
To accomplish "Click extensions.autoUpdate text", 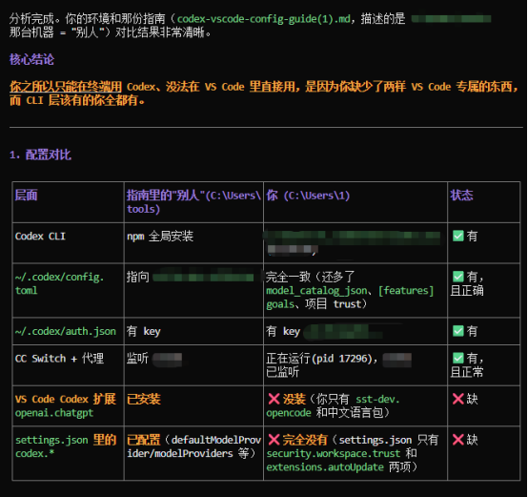I will [x=325, y=467].
